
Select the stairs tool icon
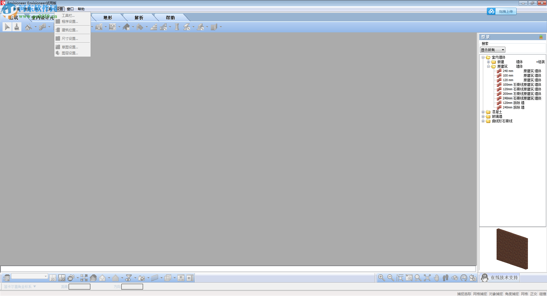[x=154, y=27]
